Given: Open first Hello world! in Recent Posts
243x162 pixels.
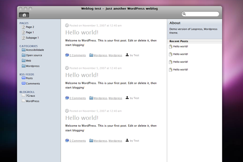Looking at the screenshot, I should (x=181, y=46).
